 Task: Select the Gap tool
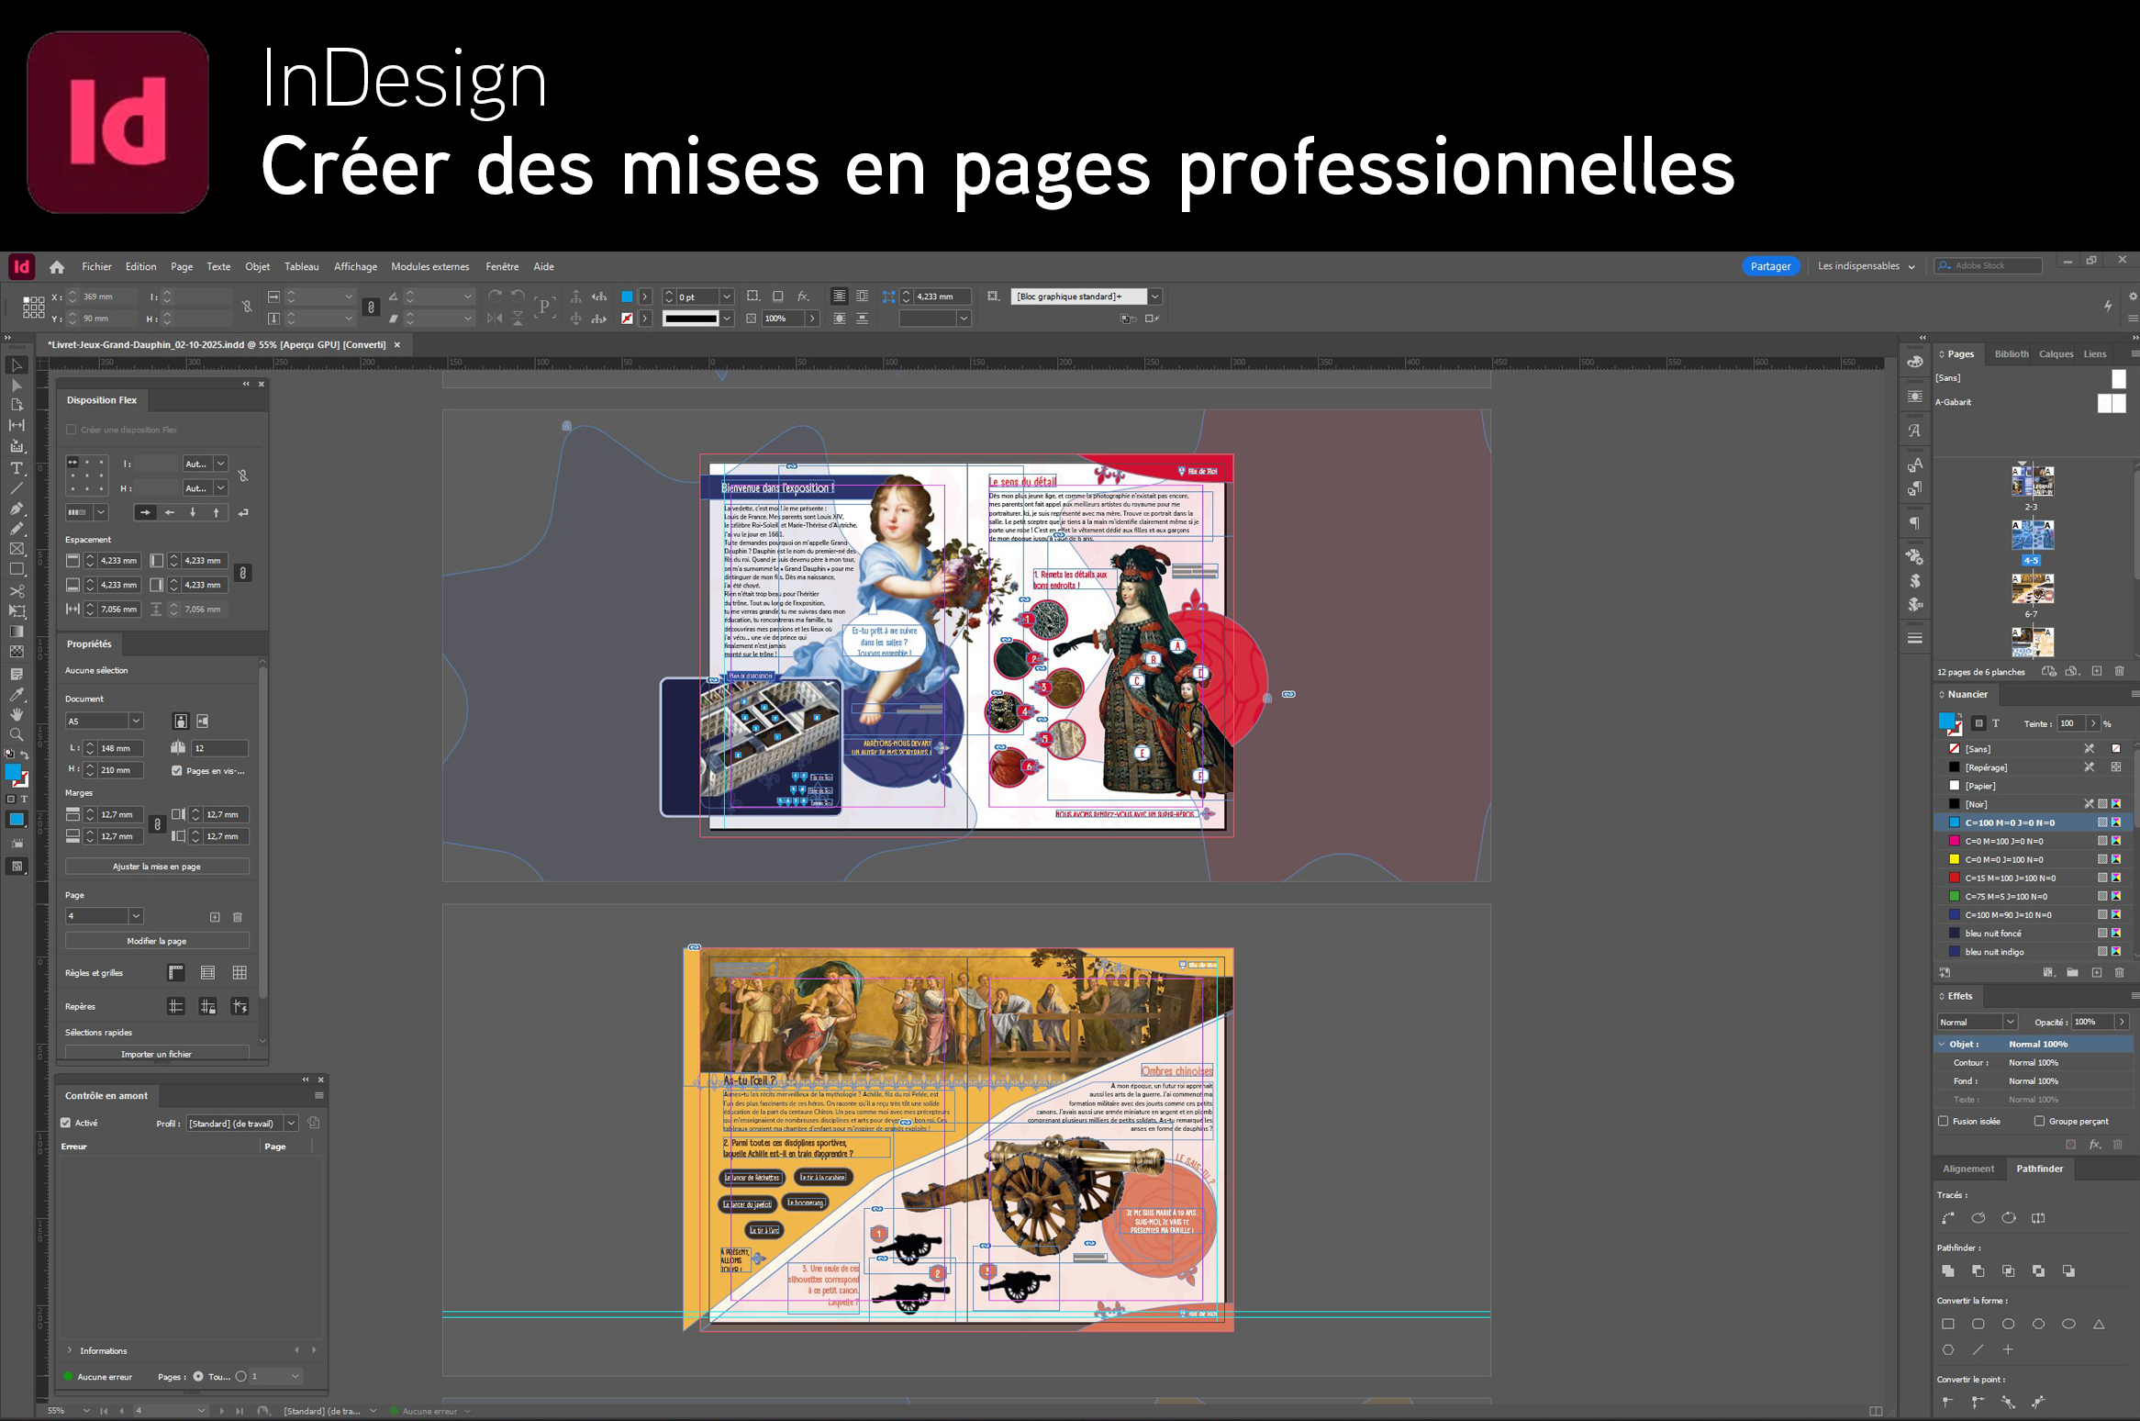click(17, 425)
